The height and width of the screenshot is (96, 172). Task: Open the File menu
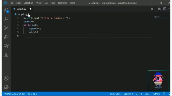12,3
